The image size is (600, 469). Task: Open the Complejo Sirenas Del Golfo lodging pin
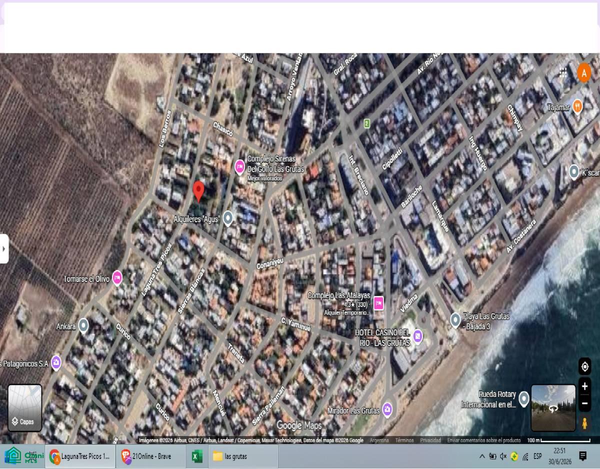(x=239, y=166)
